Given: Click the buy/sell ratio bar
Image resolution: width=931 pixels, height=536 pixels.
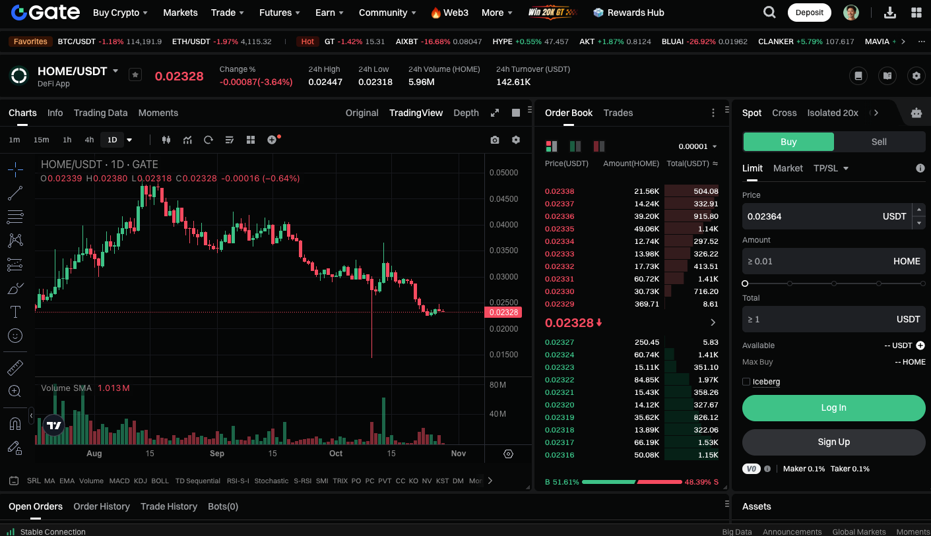Looking at the screenshot, I should 632,482.
